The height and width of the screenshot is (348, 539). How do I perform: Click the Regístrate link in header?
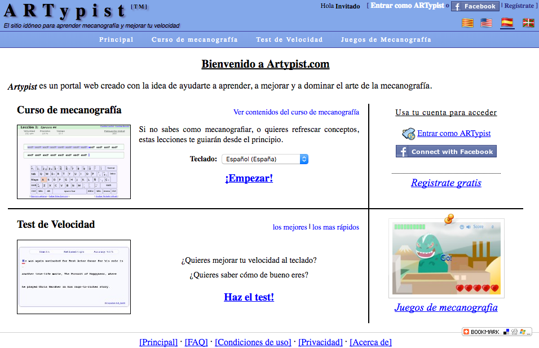519,6
